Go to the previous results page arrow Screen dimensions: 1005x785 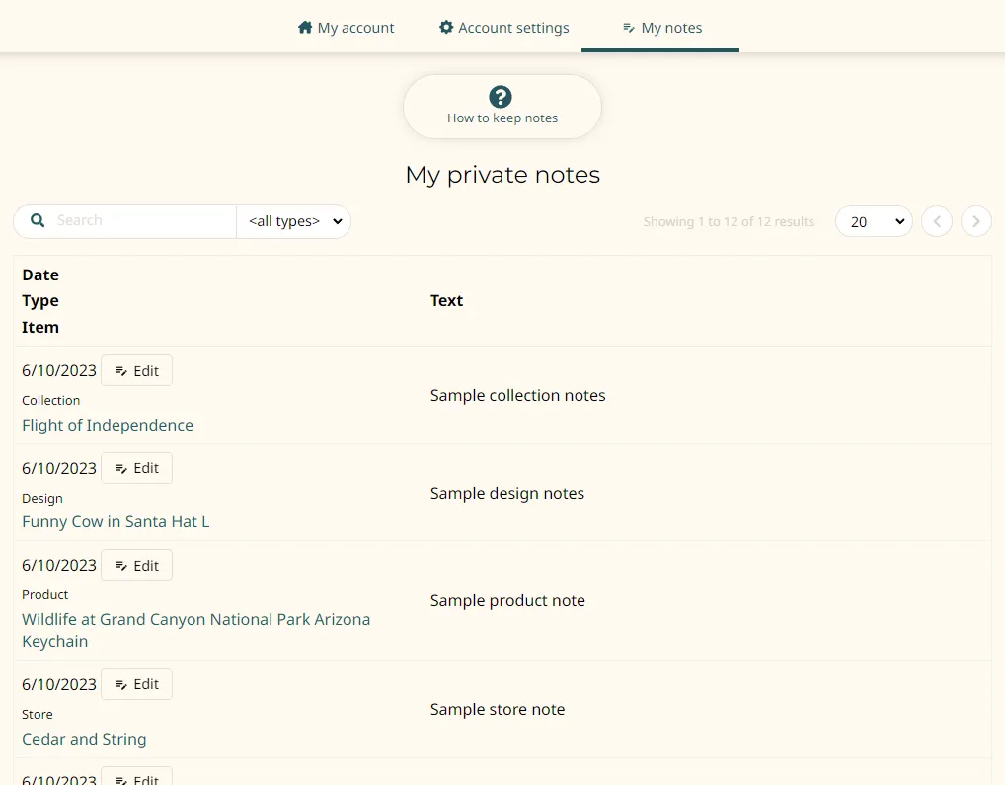(x=936, y=221)
